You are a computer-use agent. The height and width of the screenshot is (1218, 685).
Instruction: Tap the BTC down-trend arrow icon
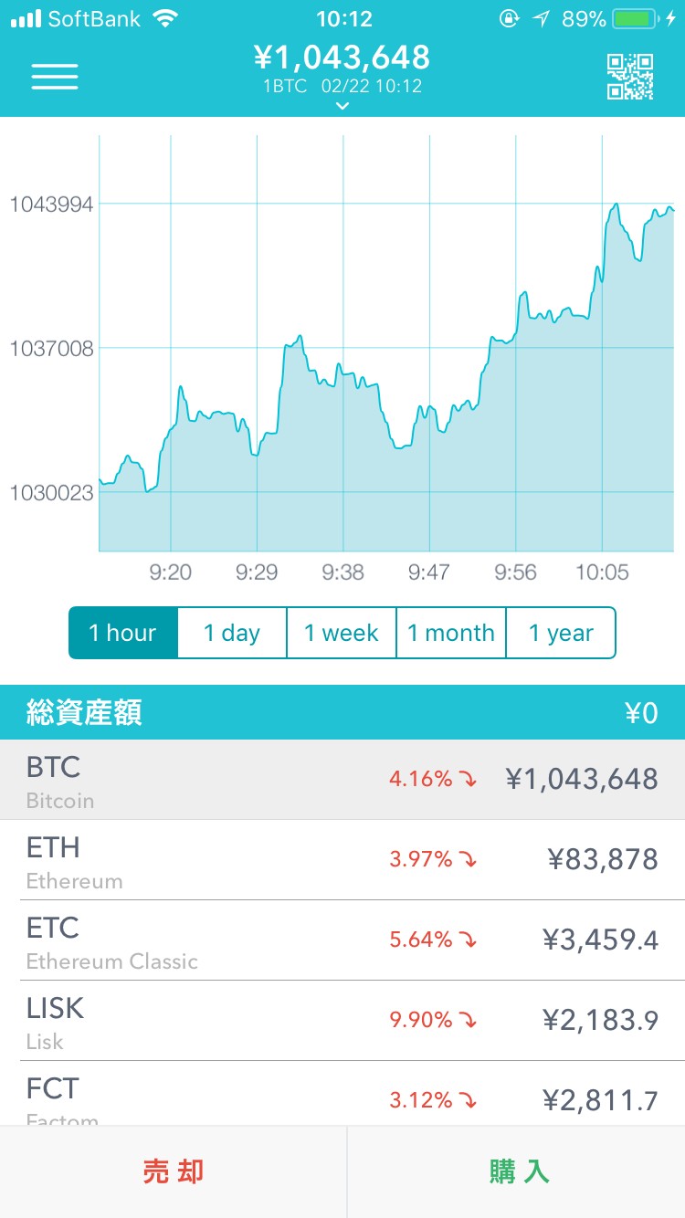468,780
